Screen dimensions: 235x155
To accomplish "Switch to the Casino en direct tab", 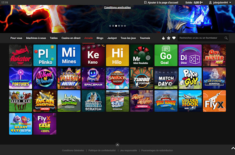I will [71, 38].
